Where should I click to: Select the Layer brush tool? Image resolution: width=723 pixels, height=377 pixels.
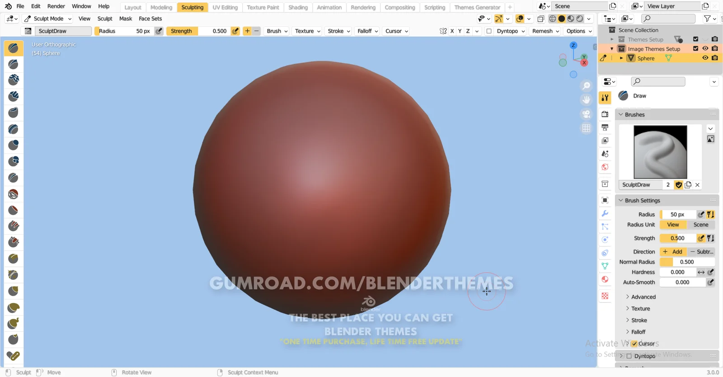[14, 129]
